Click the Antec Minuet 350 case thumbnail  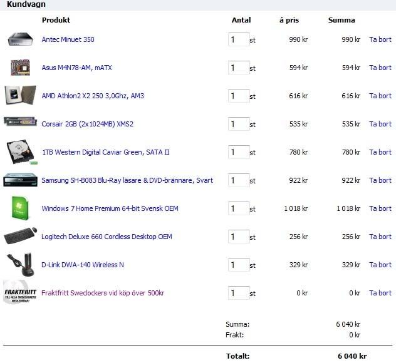(20, 39)
